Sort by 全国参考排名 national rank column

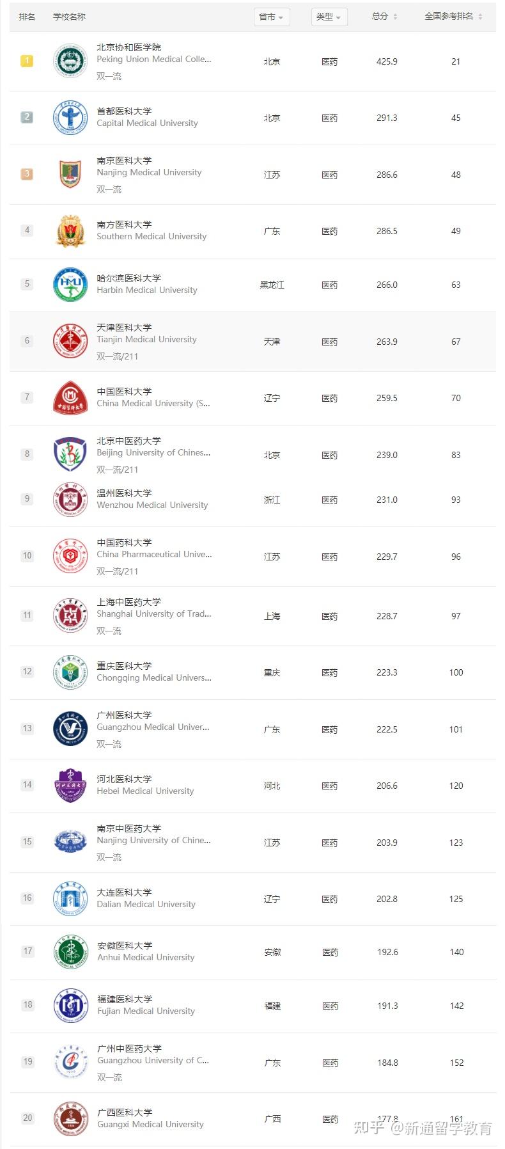click(454, 17)
